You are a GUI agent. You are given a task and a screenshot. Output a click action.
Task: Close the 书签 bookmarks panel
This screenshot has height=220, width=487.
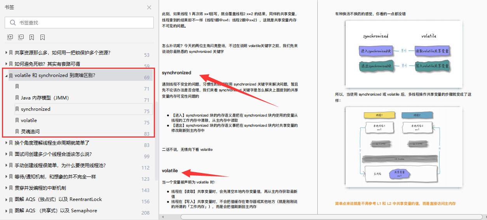click(x=149, y=7)
